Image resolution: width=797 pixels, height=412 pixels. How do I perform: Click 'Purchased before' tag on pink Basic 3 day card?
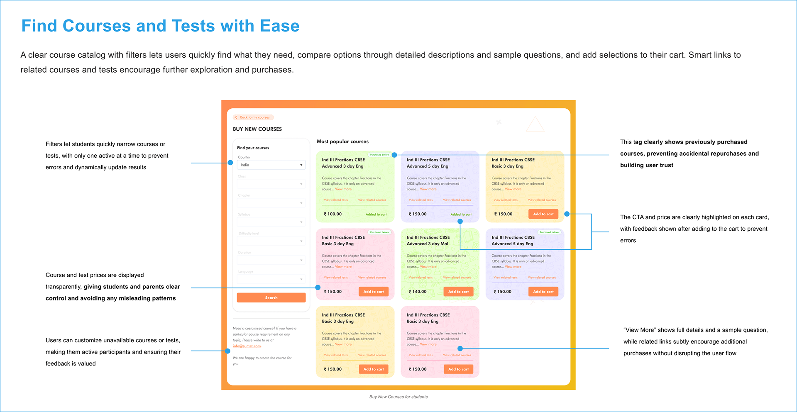379,232
